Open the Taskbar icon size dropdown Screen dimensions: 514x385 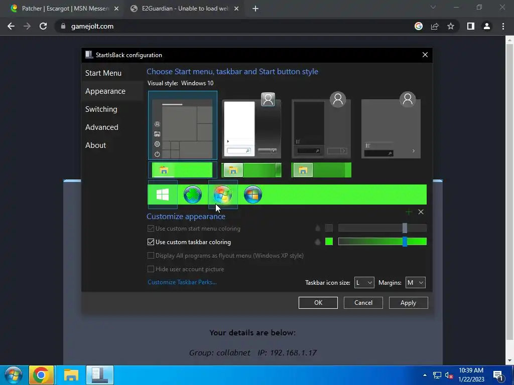tap(364, 283)
